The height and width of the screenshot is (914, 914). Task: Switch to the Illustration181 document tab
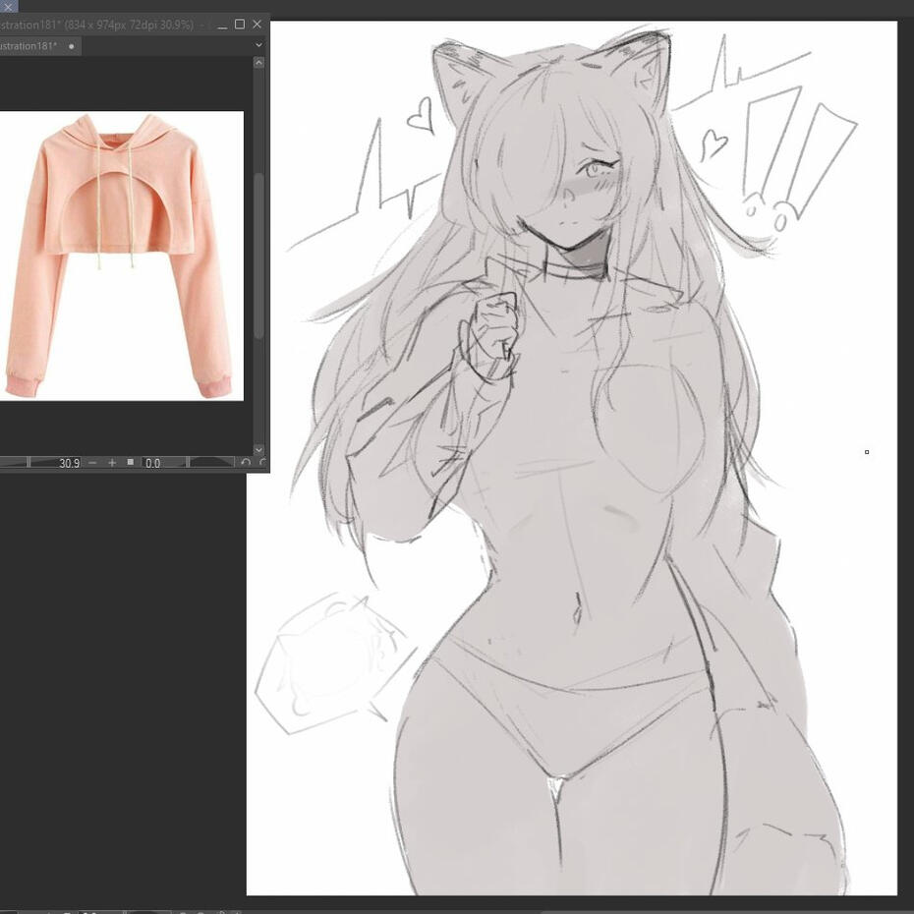[x=28, y=46]
